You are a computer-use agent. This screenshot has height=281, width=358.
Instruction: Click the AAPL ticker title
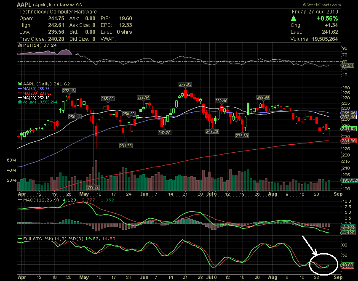(x=24, y=5)
